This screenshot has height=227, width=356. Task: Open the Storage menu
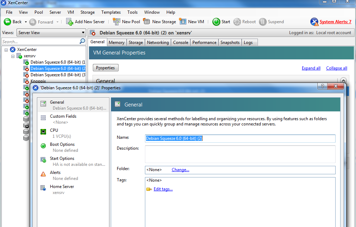(88, 12)
